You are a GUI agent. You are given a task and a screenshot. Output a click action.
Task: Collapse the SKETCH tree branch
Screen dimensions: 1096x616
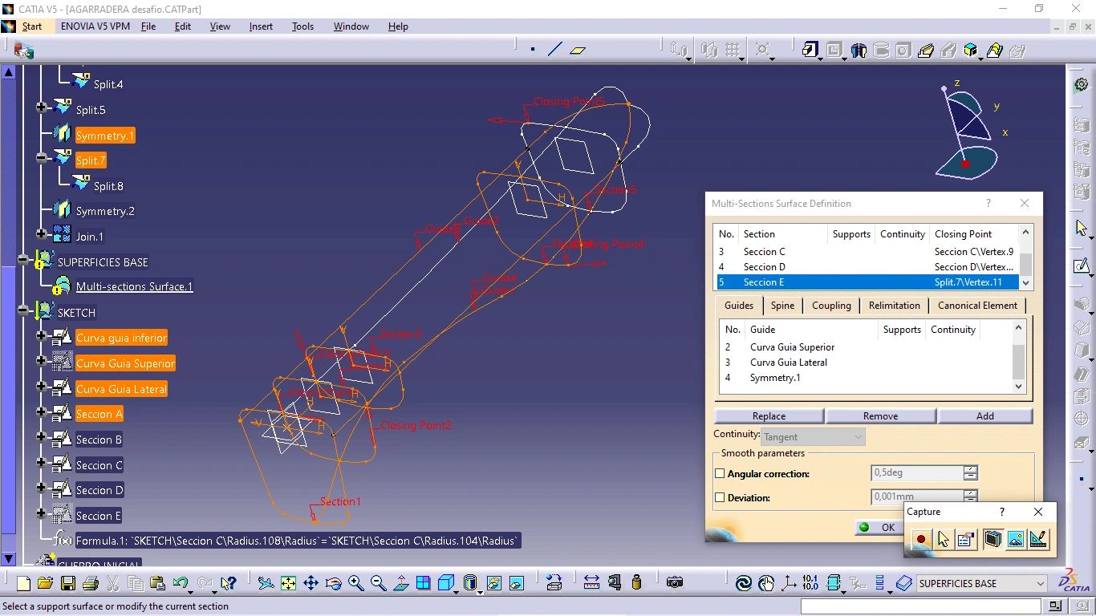click(24, 312)
